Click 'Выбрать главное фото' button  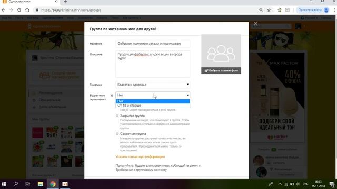coord(221,71)
